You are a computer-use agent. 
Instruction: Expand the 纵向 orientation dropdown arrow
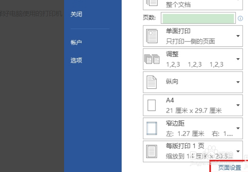(x=238, y=82)
